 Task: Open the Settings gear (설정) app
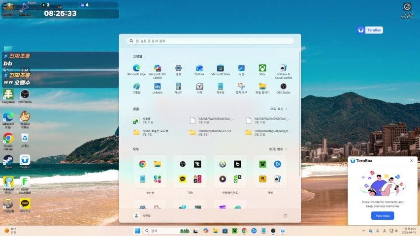pos(178,68)
